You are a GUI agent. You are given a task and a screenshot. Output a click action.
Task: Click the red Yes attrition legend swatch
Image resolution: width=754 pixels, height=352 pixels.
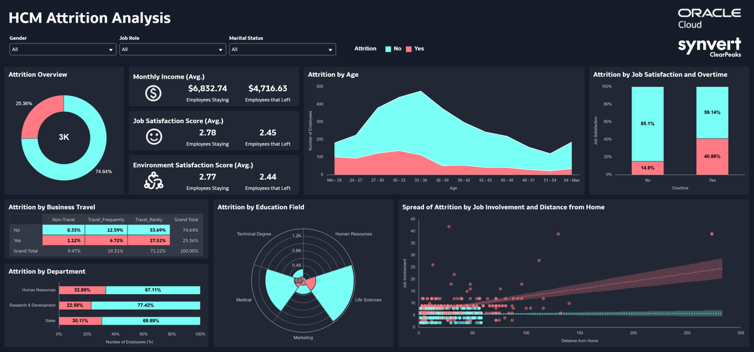[409, 48]
